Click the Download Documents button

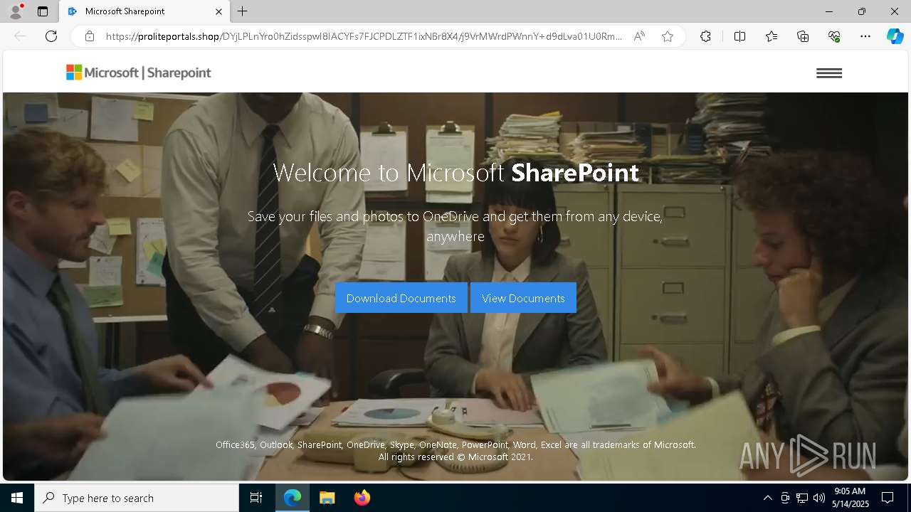[x=401, y=298]
